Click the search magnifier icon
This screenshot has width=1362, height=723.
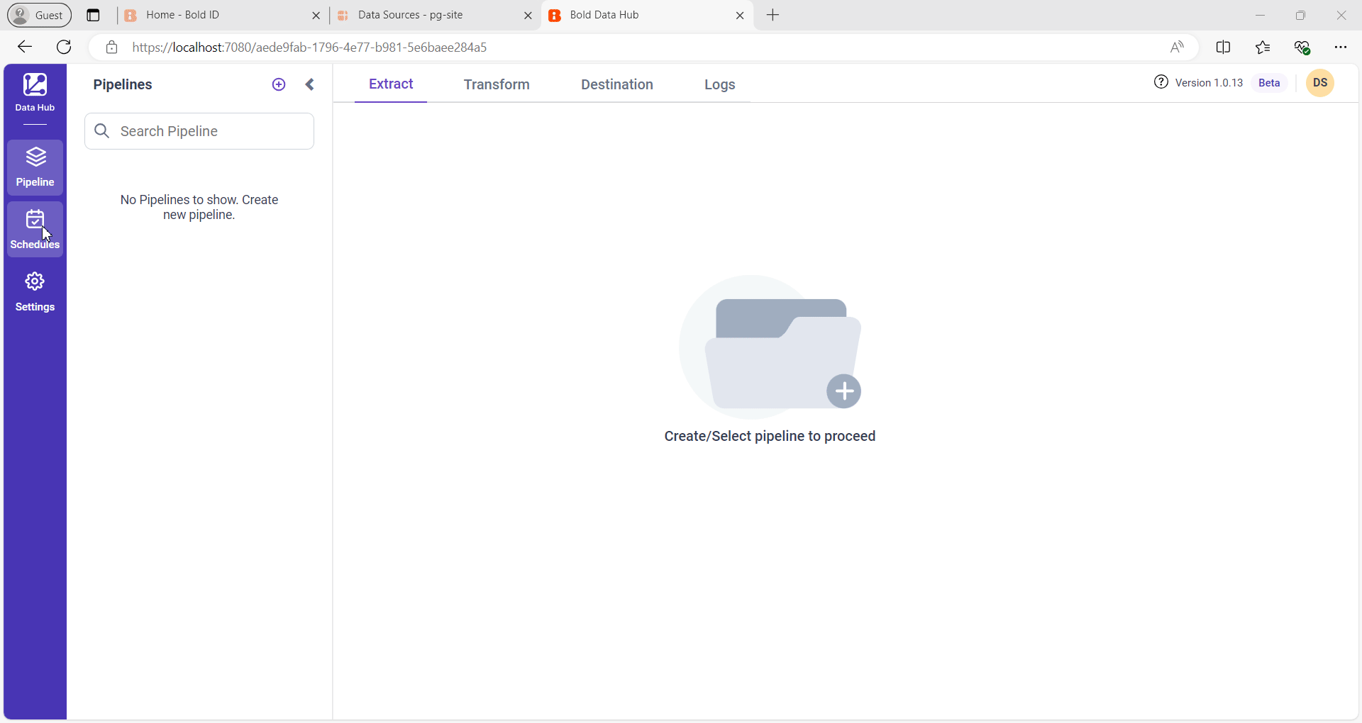click(102, 131)
